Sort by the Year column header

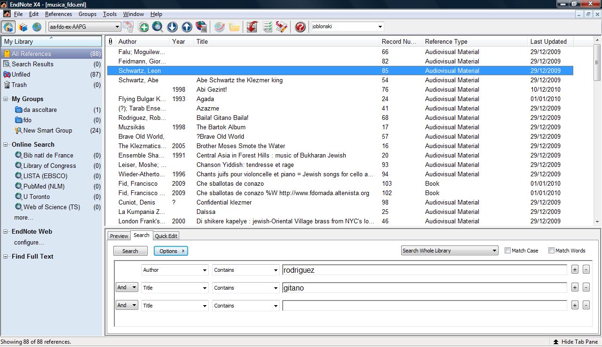181,41
